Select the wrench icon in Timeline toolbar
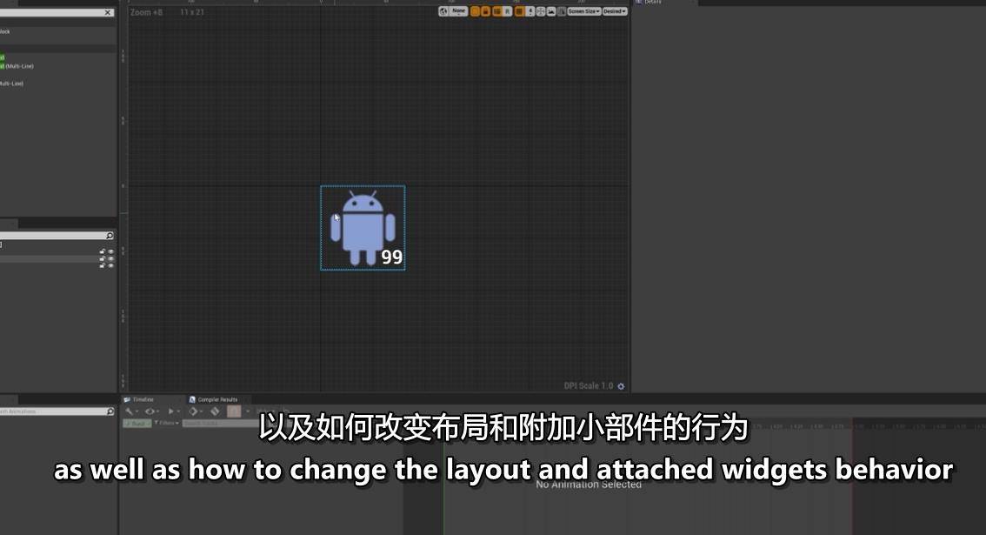Image resolution: width=986 pixels, height=535 pixels. [130, 411]
